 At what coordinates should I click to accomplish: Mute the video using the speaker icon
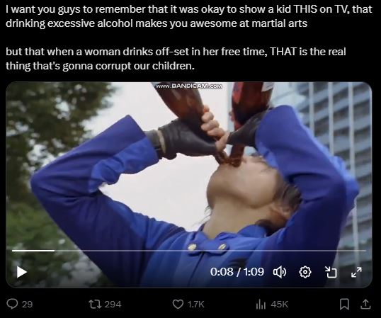click(280, 272)
